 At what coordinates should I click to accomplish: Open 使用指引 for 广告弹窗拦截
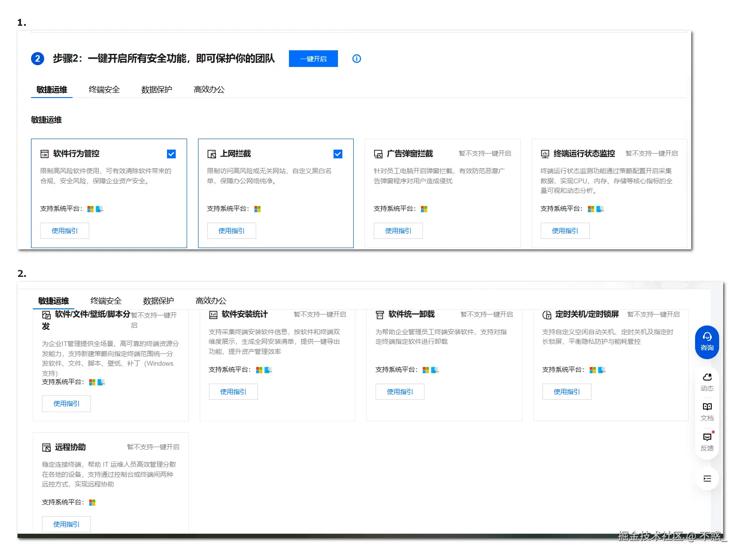[x=398, y=231]
